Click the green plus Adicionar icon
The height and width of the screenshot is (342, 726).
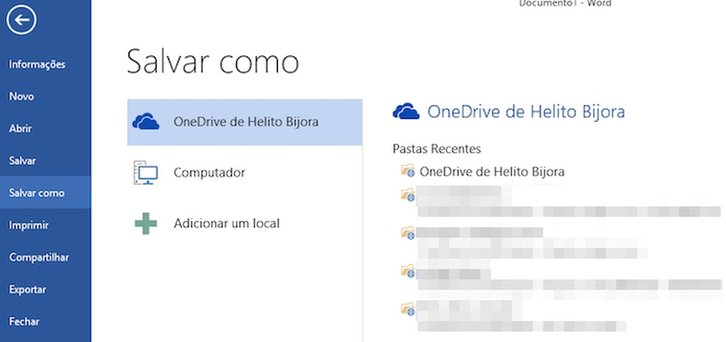pyautogui.click(x=146, y=223)
